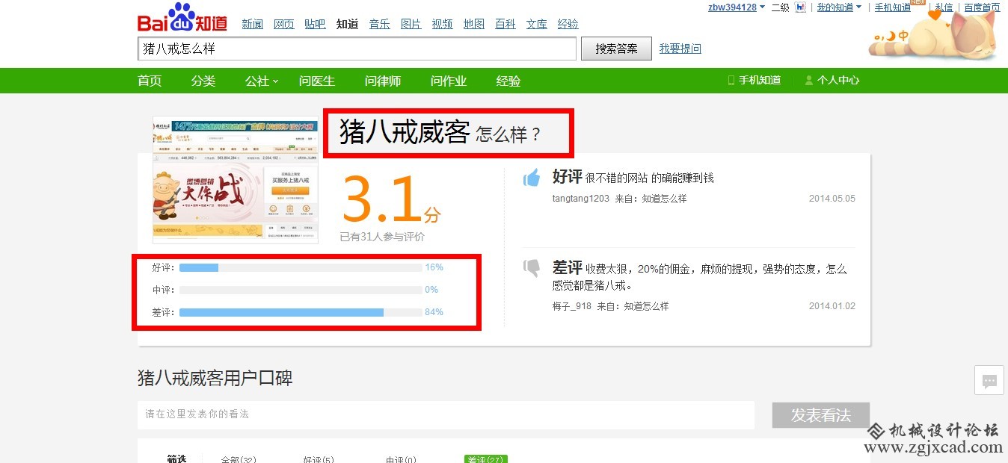This screenshot has width=1008, height=463.
Task: Open 分类 in the green navigation bar
Action: click(203, 81)
